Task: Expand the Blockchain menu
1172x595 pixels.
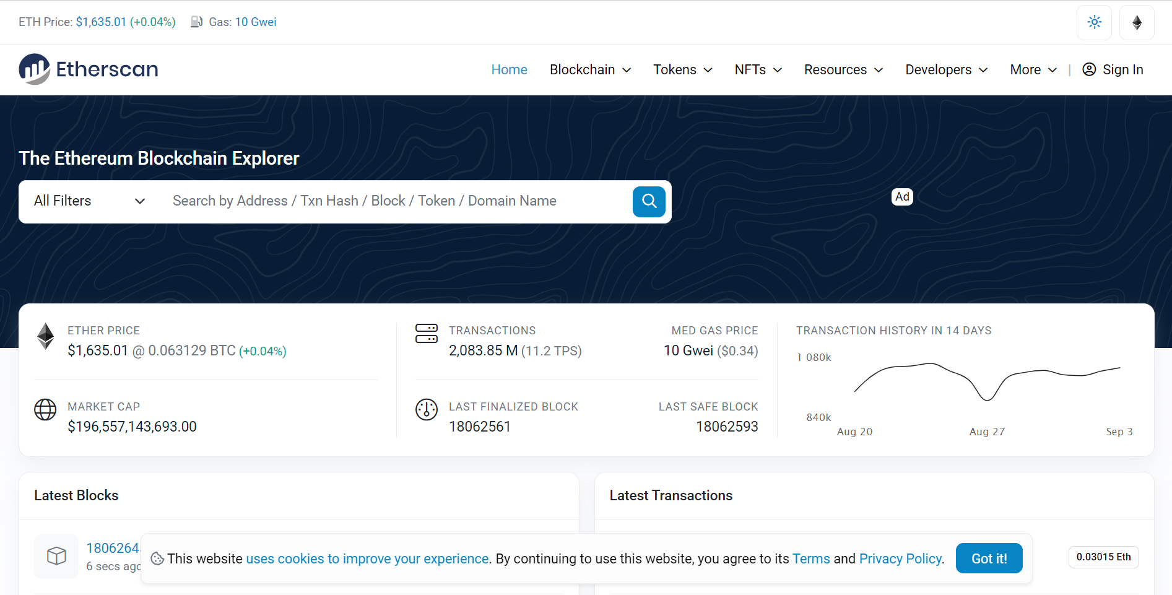Action: (x=590, y=69)
